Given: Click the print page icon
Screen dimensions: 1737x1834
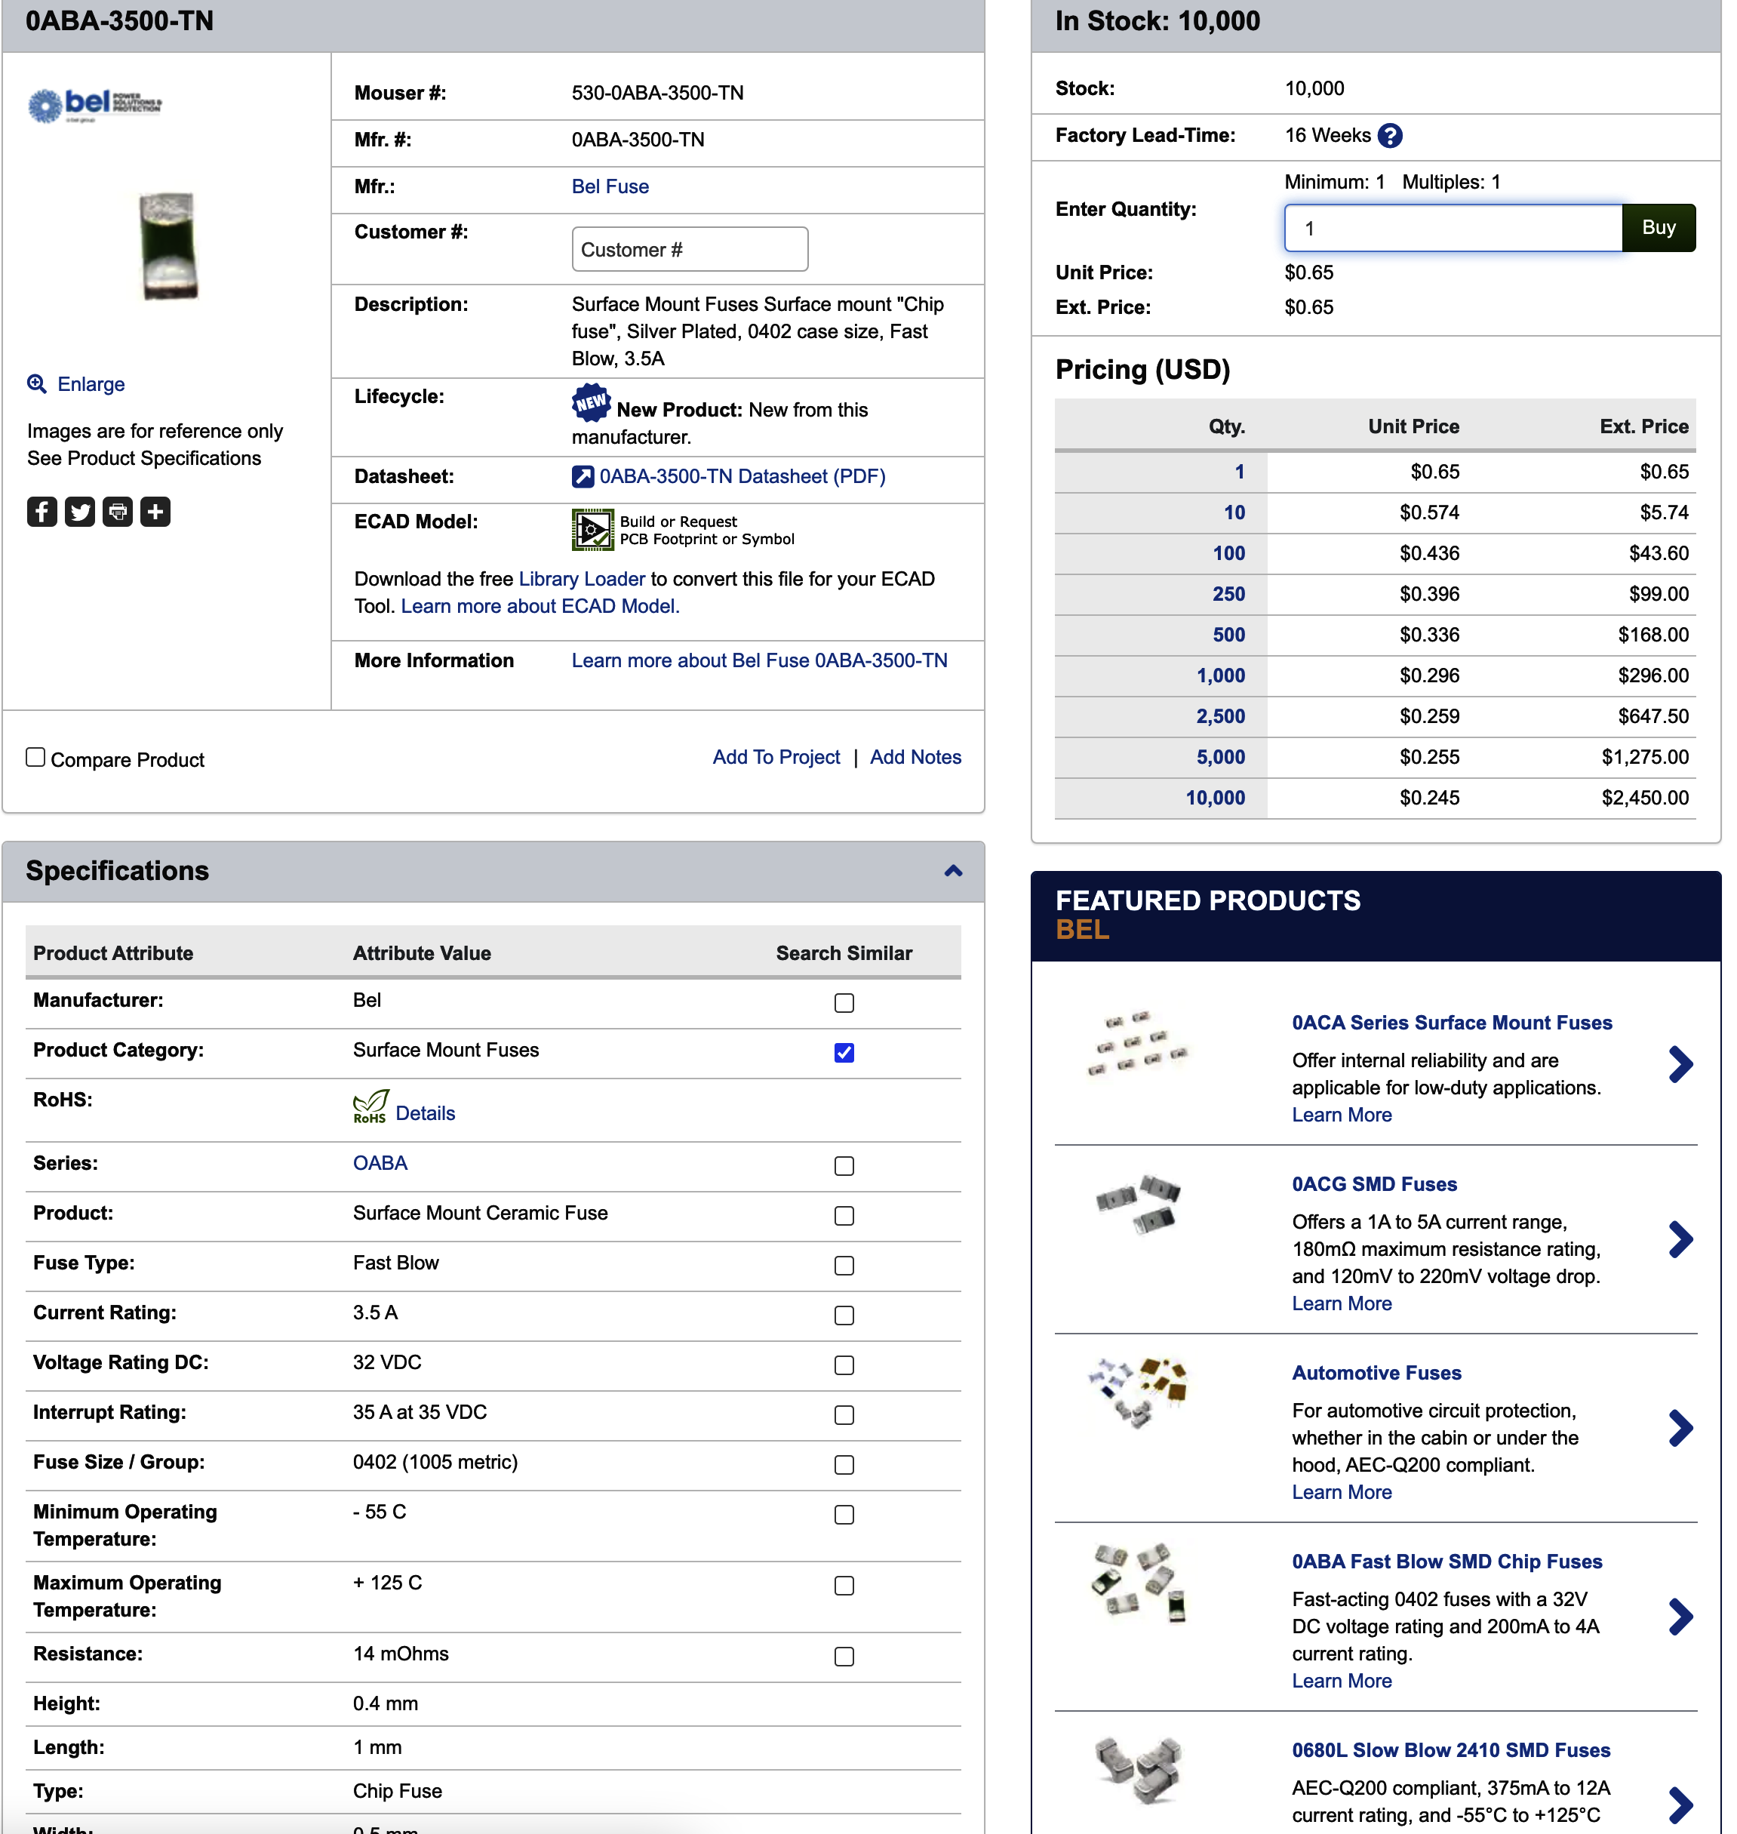Looking at the screenshot, I should (x=118, y=511).
